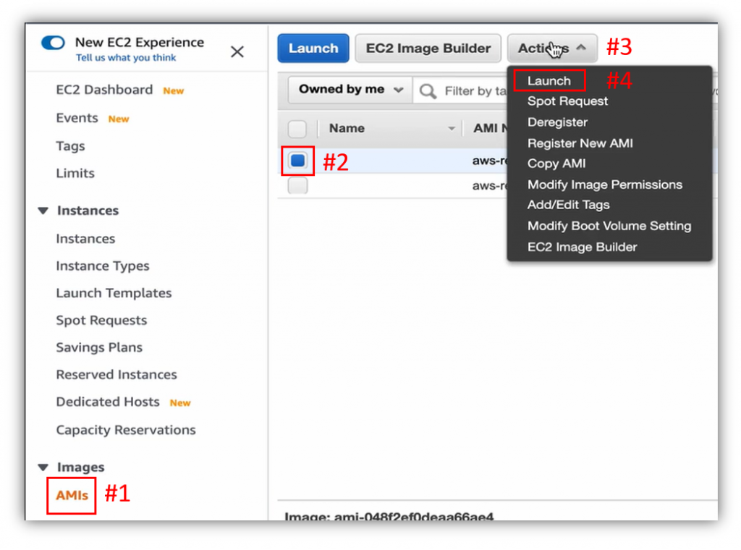Go to Events in the sidebar

coord(77,118)
